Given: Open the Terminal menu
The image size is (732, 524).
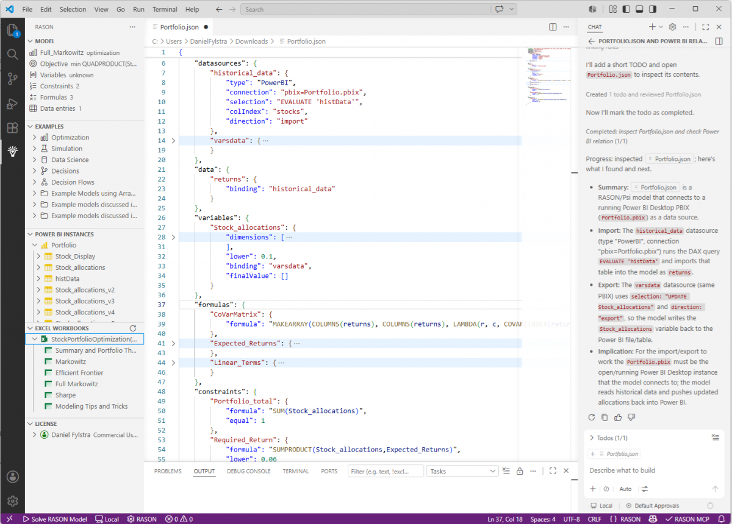Looking at the screenshot, I should 165,9.
